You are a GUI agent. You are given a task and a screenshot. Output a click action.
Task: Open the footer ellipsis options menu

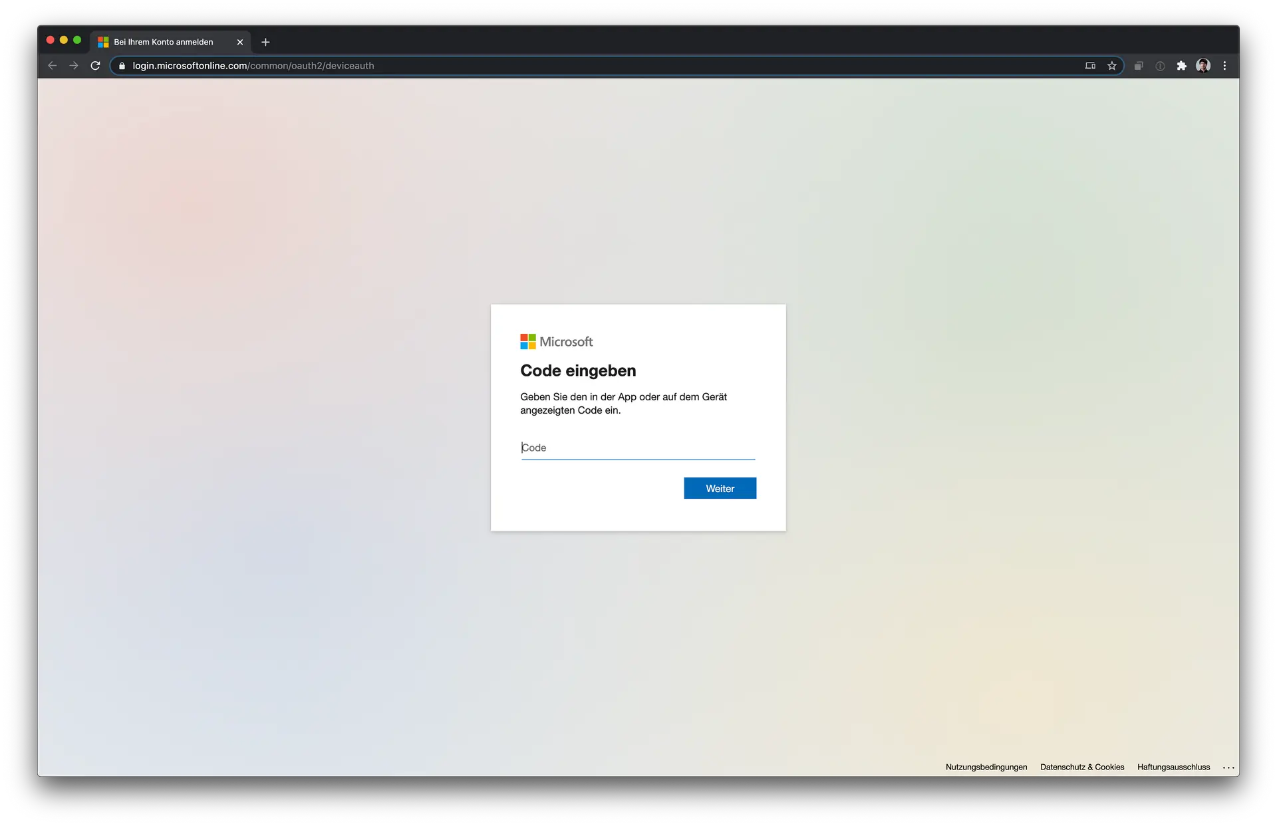tap(1228, 767)
